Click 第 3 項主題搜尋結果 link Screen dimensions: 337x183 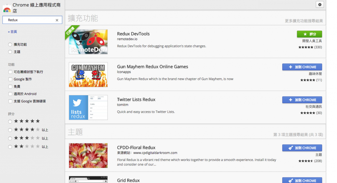pyautogui.click(x=298, y=134)
